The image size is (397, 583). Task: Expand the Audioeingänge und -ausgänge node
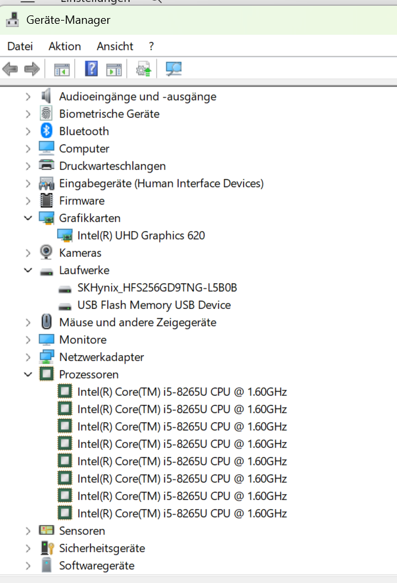[x=28, y=97]
